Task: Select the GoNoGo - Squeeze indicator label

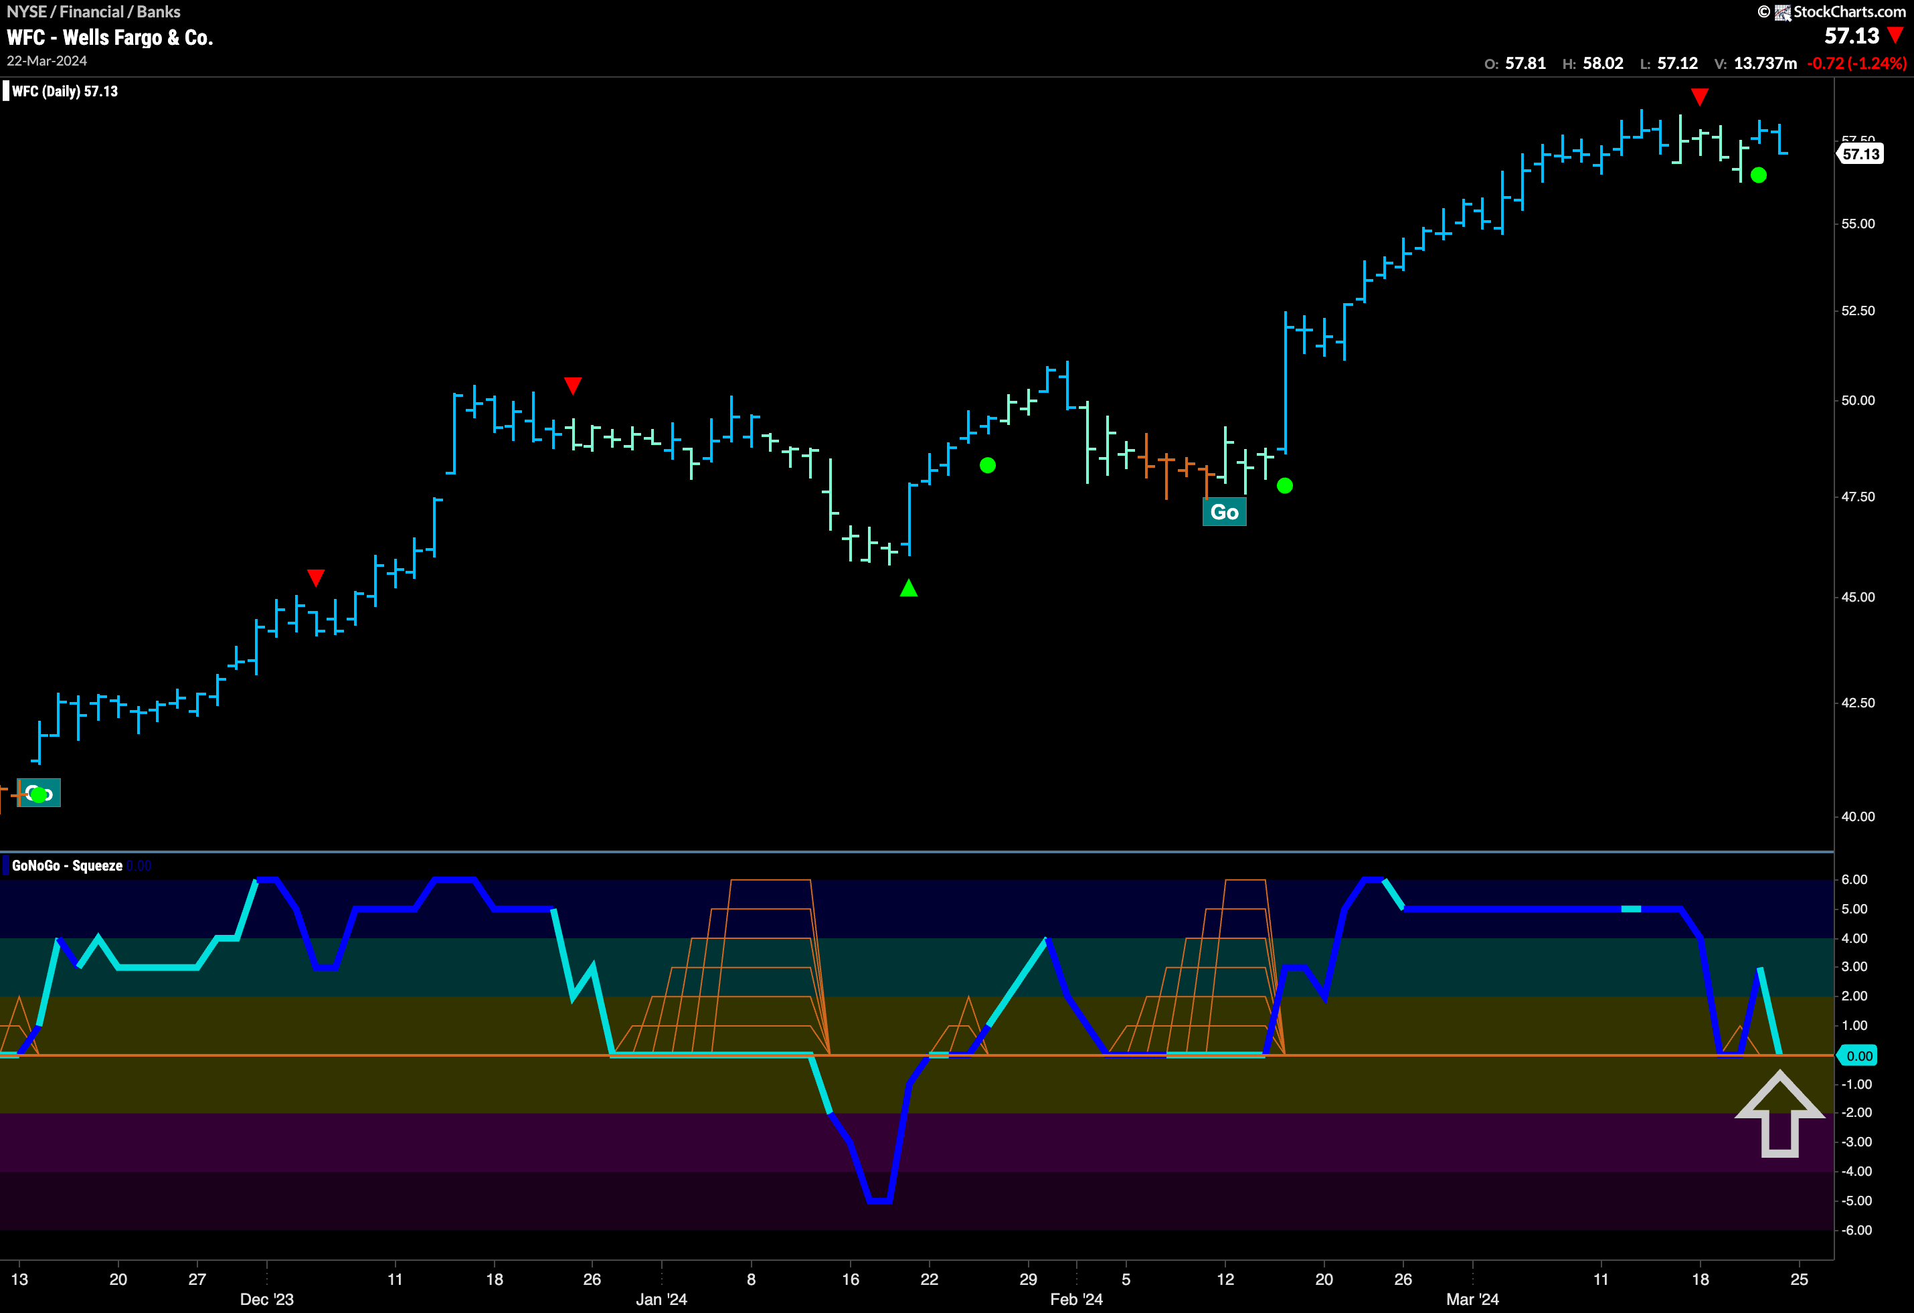Action: [x=68, y=866]
